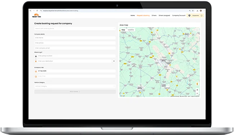Screen dimensions: 234x135
Task: Click the Enter Name field
Action: tap(75, 38)
